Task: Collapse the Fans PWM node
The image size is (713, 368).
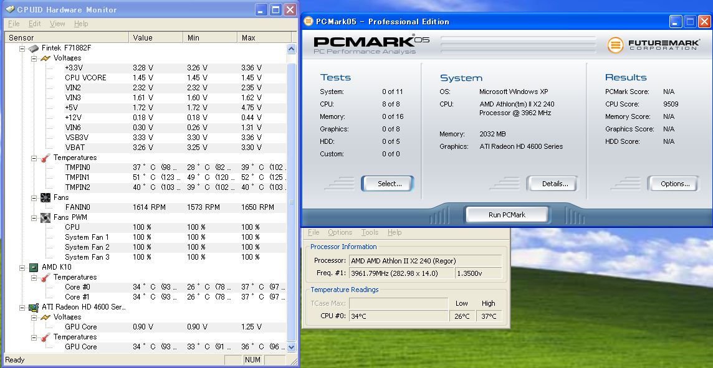Action: (34, 218)
